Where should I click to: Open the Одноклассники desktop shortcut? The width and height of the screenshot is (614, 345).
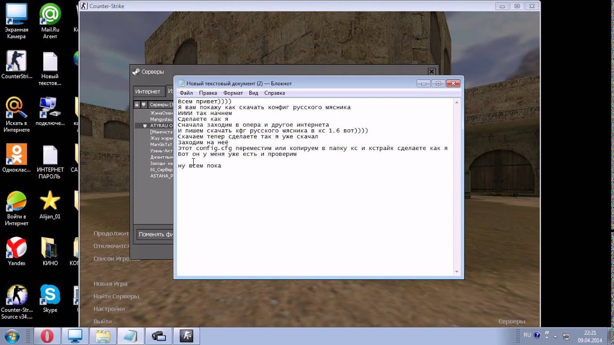pos(16,158)
